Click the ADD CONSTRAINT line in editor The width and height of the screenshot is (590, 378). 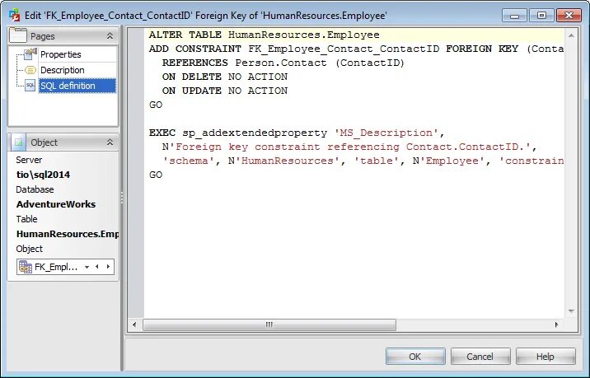tap(356, 49)
